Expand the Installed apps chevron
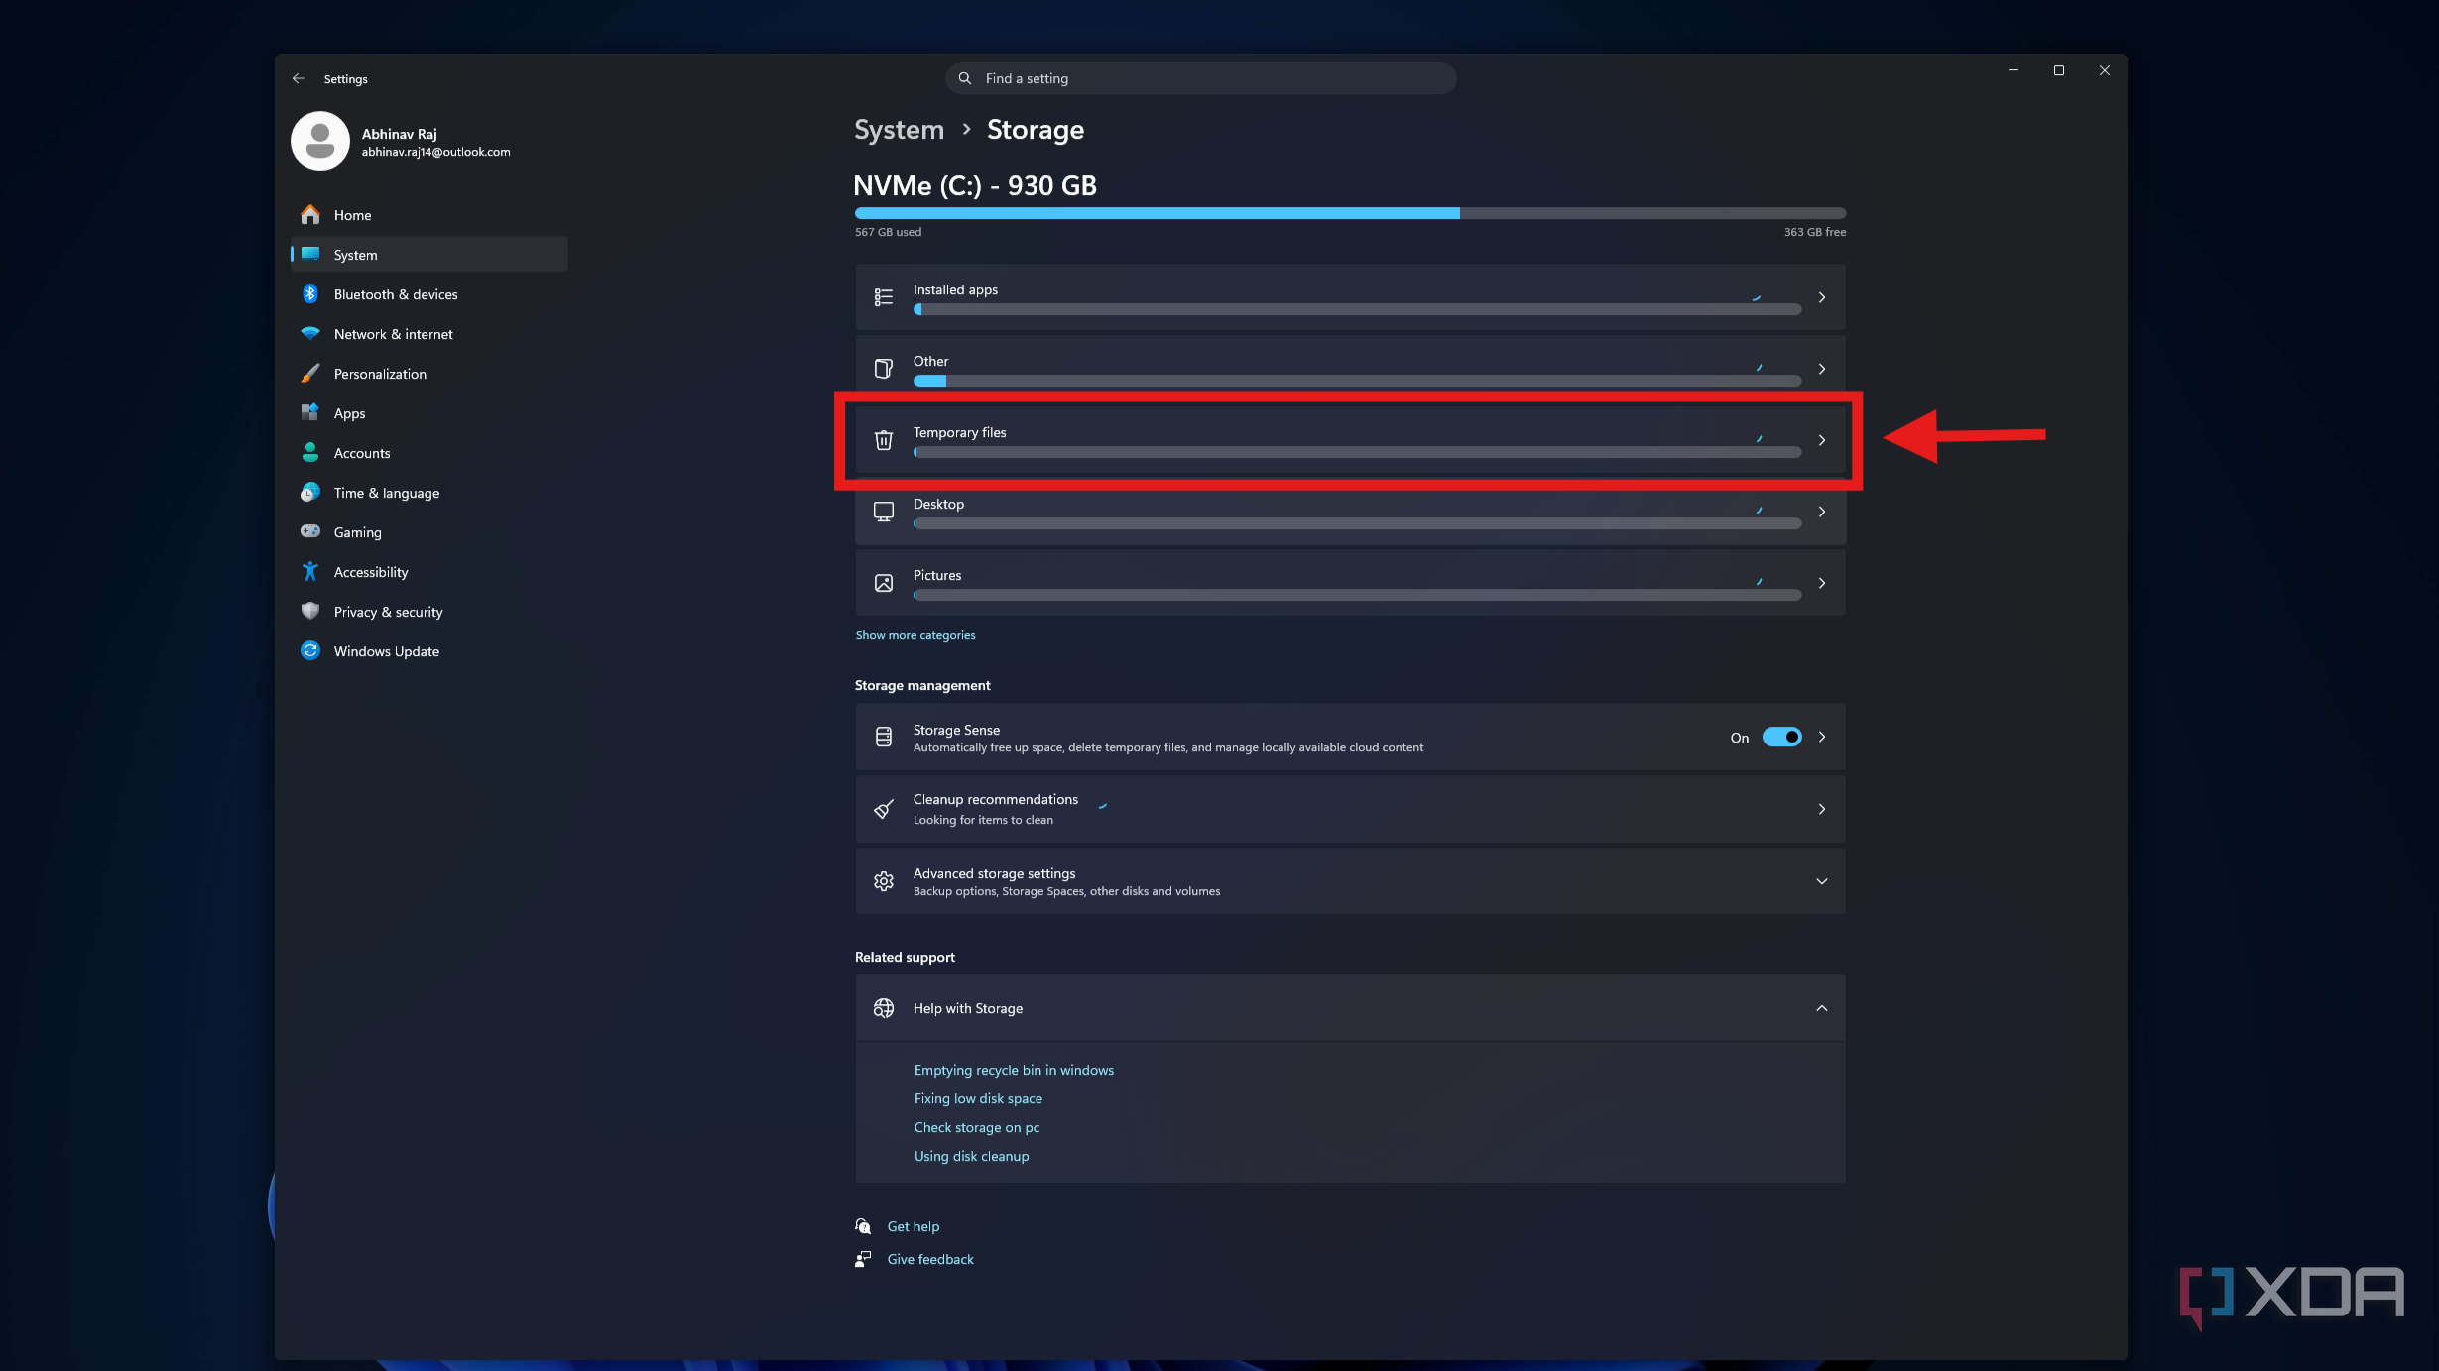The height and width of the screenshot is (1371, 2439). click(1822, 297)
